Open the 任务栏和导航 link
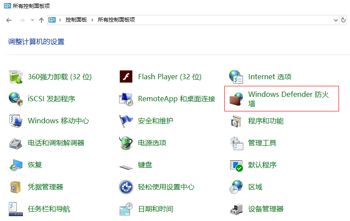 (49, 209)
